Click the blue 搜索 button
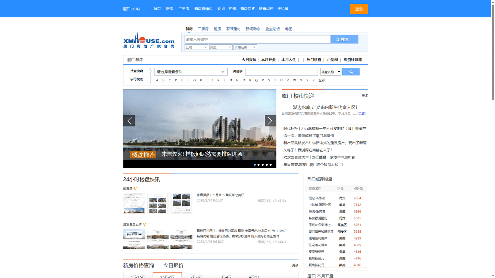 (x=344, y=39)
